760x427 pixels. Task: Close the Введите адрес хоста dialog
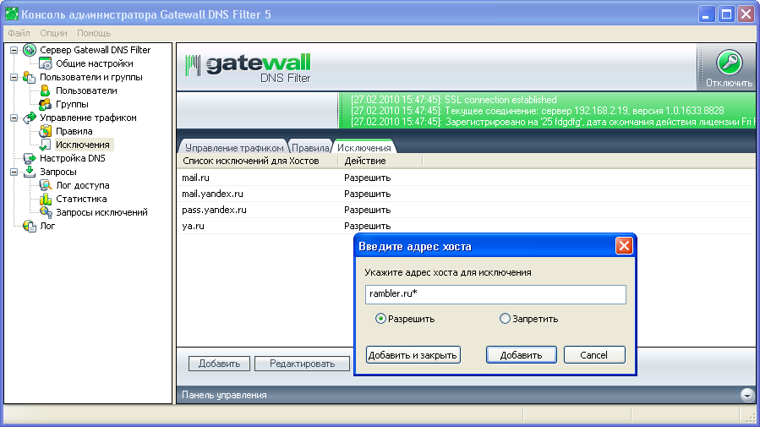tap(624, 246)
